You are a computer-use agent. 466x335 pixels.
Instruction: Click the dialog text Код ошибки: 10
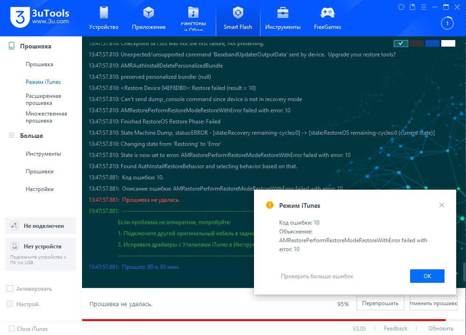[299, 222]
